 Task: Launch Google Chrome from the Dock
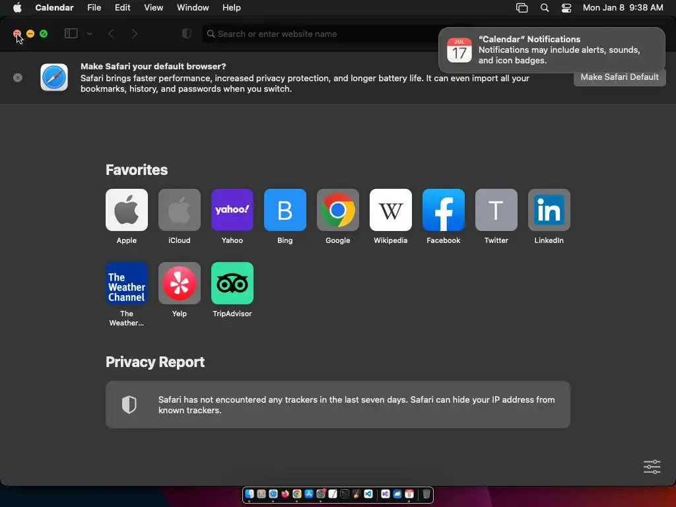tap(296, 494)
